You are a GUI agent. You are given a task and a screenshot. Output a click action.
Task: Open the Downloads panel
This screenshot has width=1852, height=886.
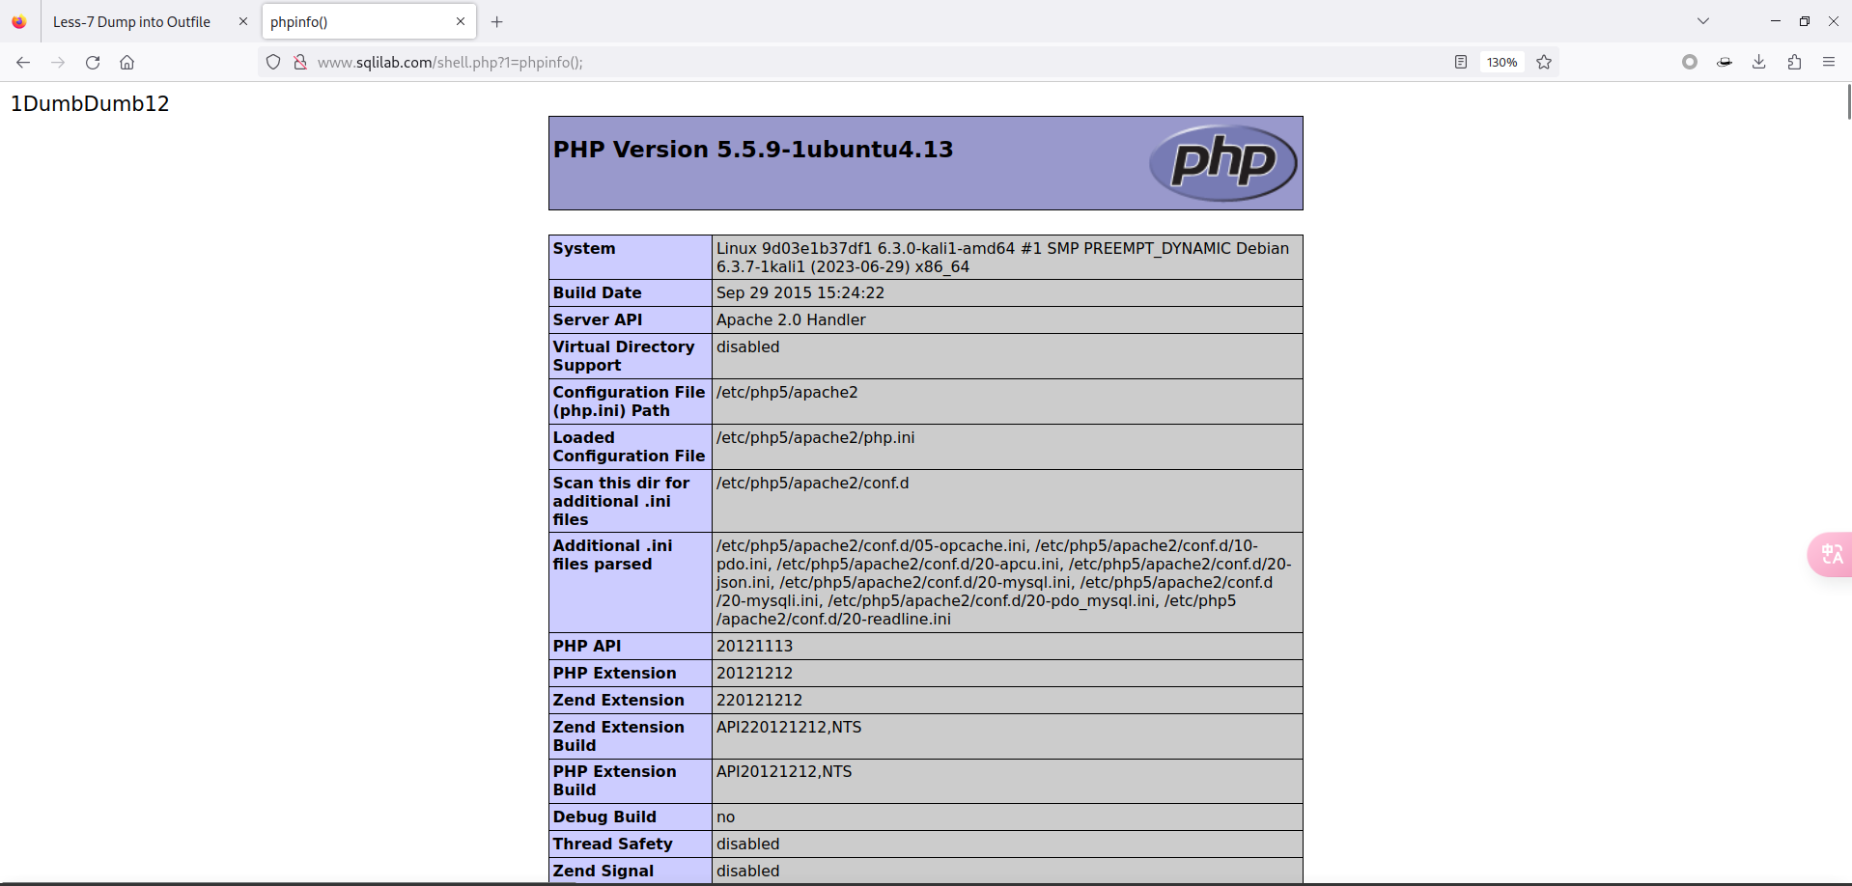pyautogui.click(x=1759, y=62)
